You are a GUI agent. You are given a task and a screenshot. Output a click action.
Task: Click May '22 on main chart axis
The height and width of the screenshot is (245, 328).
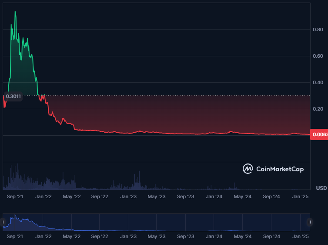[72, 196]
